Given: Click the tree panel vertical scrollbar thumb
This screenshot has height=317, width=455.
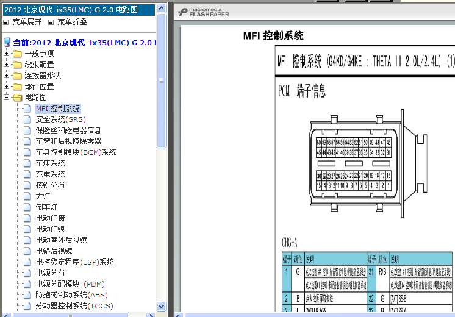Looking at the screenshot, I should click(162, 80).
